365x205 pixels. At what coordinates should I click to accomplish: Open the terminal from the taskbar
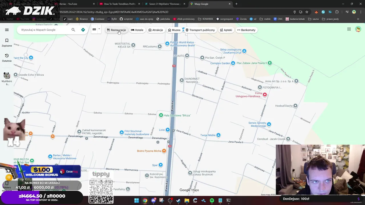point(228,200)
